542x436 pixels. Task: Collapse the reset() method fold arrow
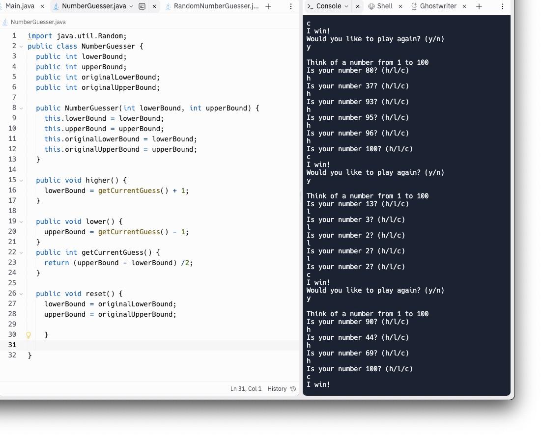21,294
